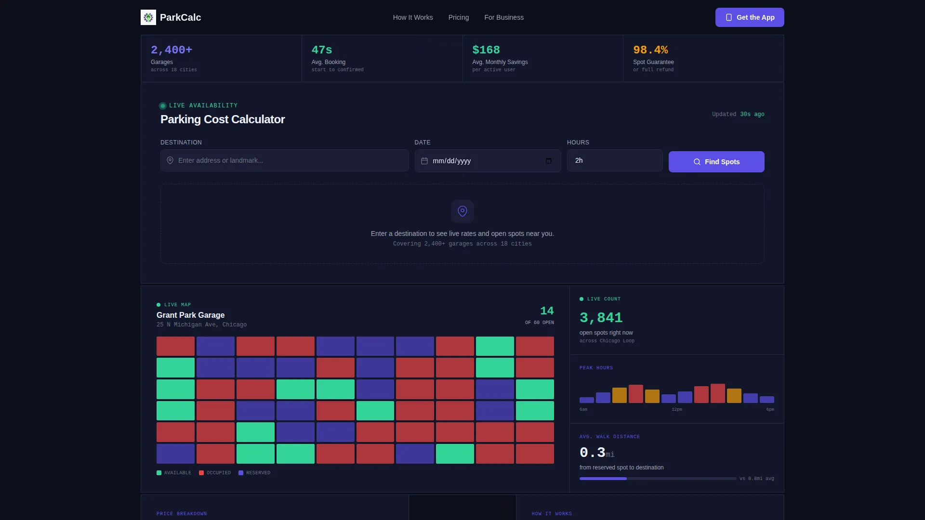Open the For Business section
Viewport: 925px width, 520px height.
(x=504, y=17)
